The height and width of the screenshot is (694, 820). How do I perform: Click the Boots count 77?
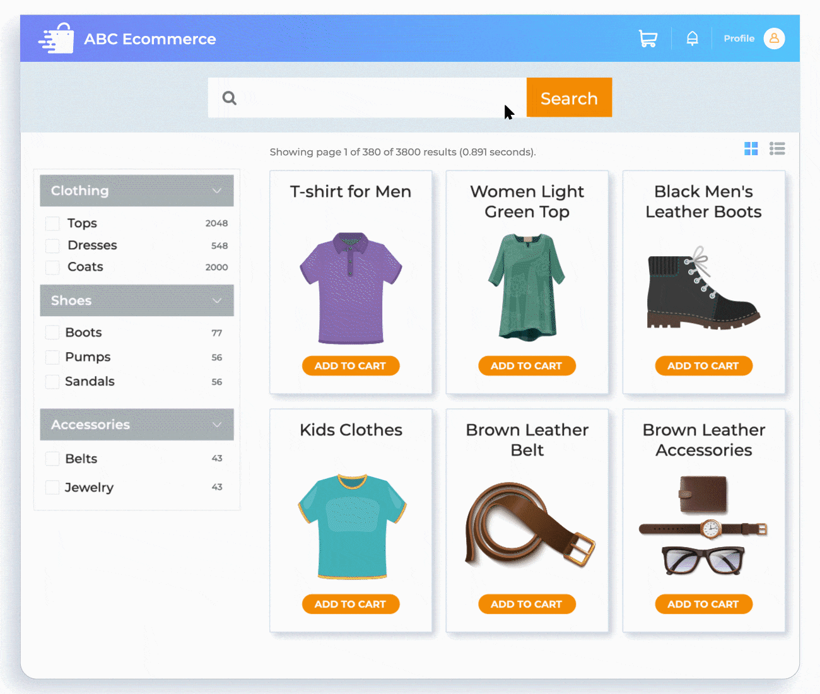pos(217,332)
